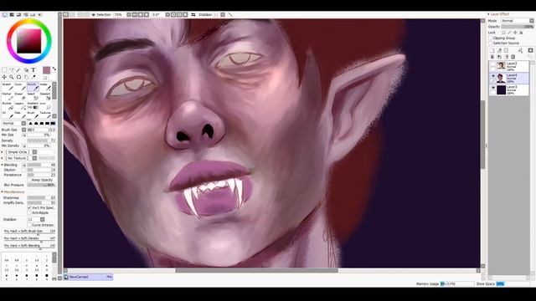Image resolution: width=536 pixels, height=301 pixels.
Task: Add a layer mask to layer
Action: 530,50
